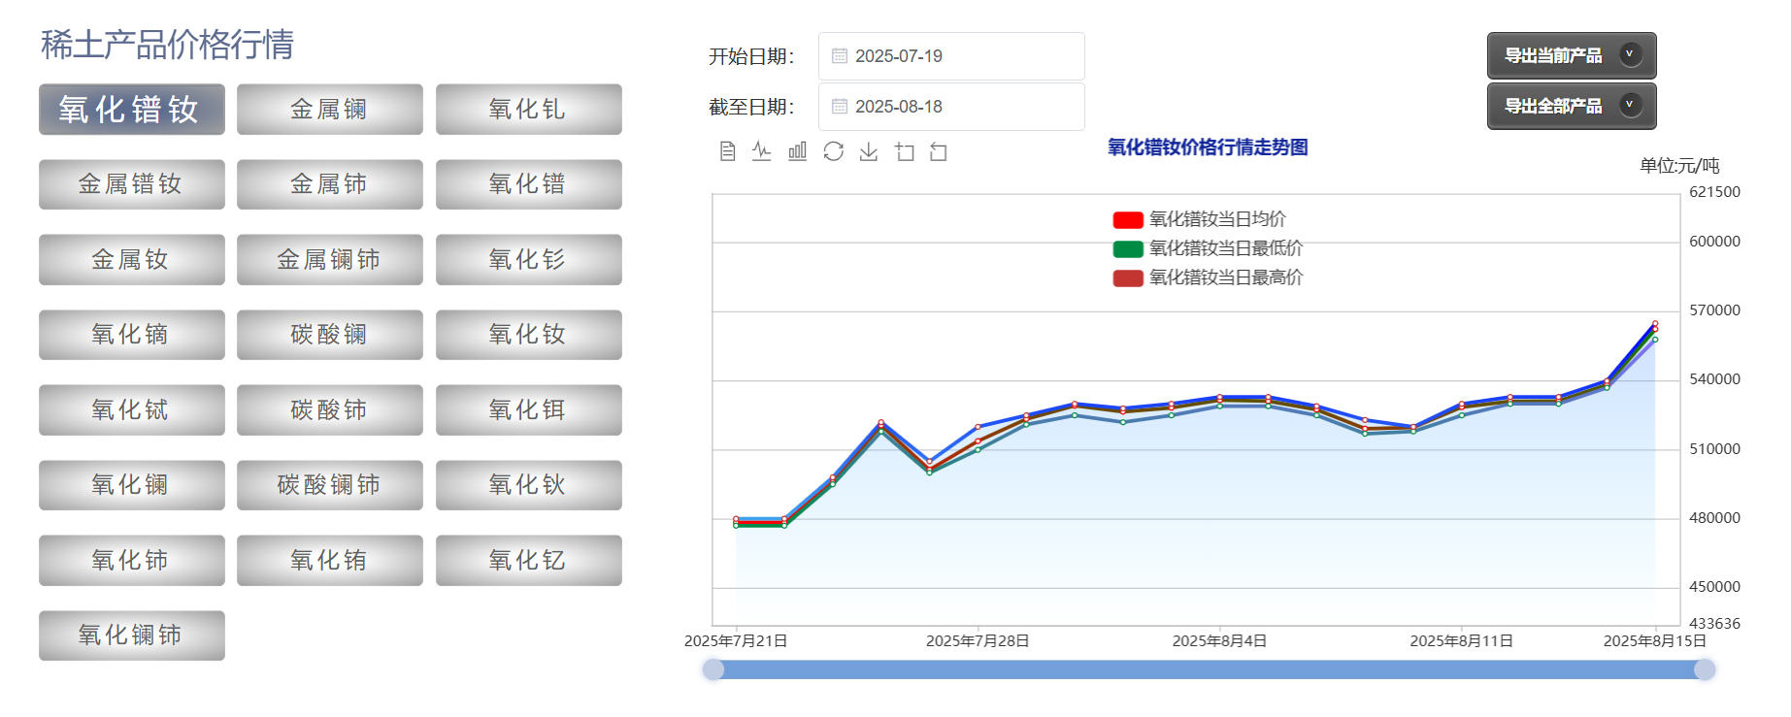The height and width of the screenshot is (717, 1791).
Task: Select the 金属镨钕 product tab
Action: click(132, 184)
